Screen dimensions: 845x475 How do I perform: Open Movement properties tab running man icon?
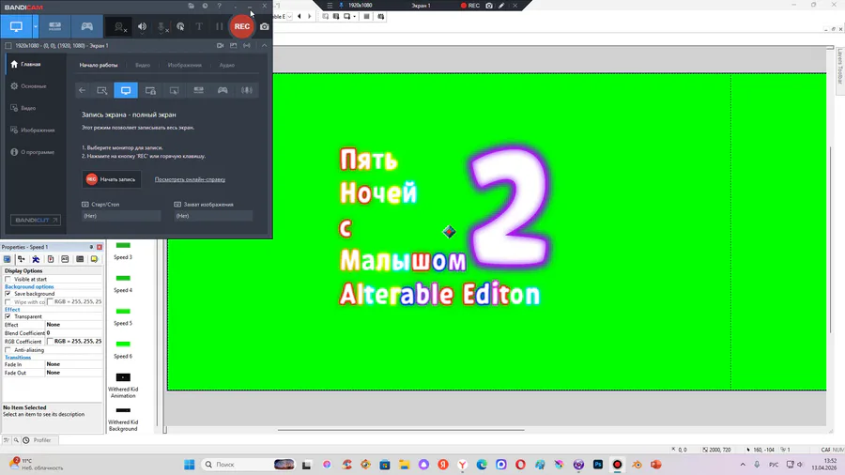pos(36,260)
